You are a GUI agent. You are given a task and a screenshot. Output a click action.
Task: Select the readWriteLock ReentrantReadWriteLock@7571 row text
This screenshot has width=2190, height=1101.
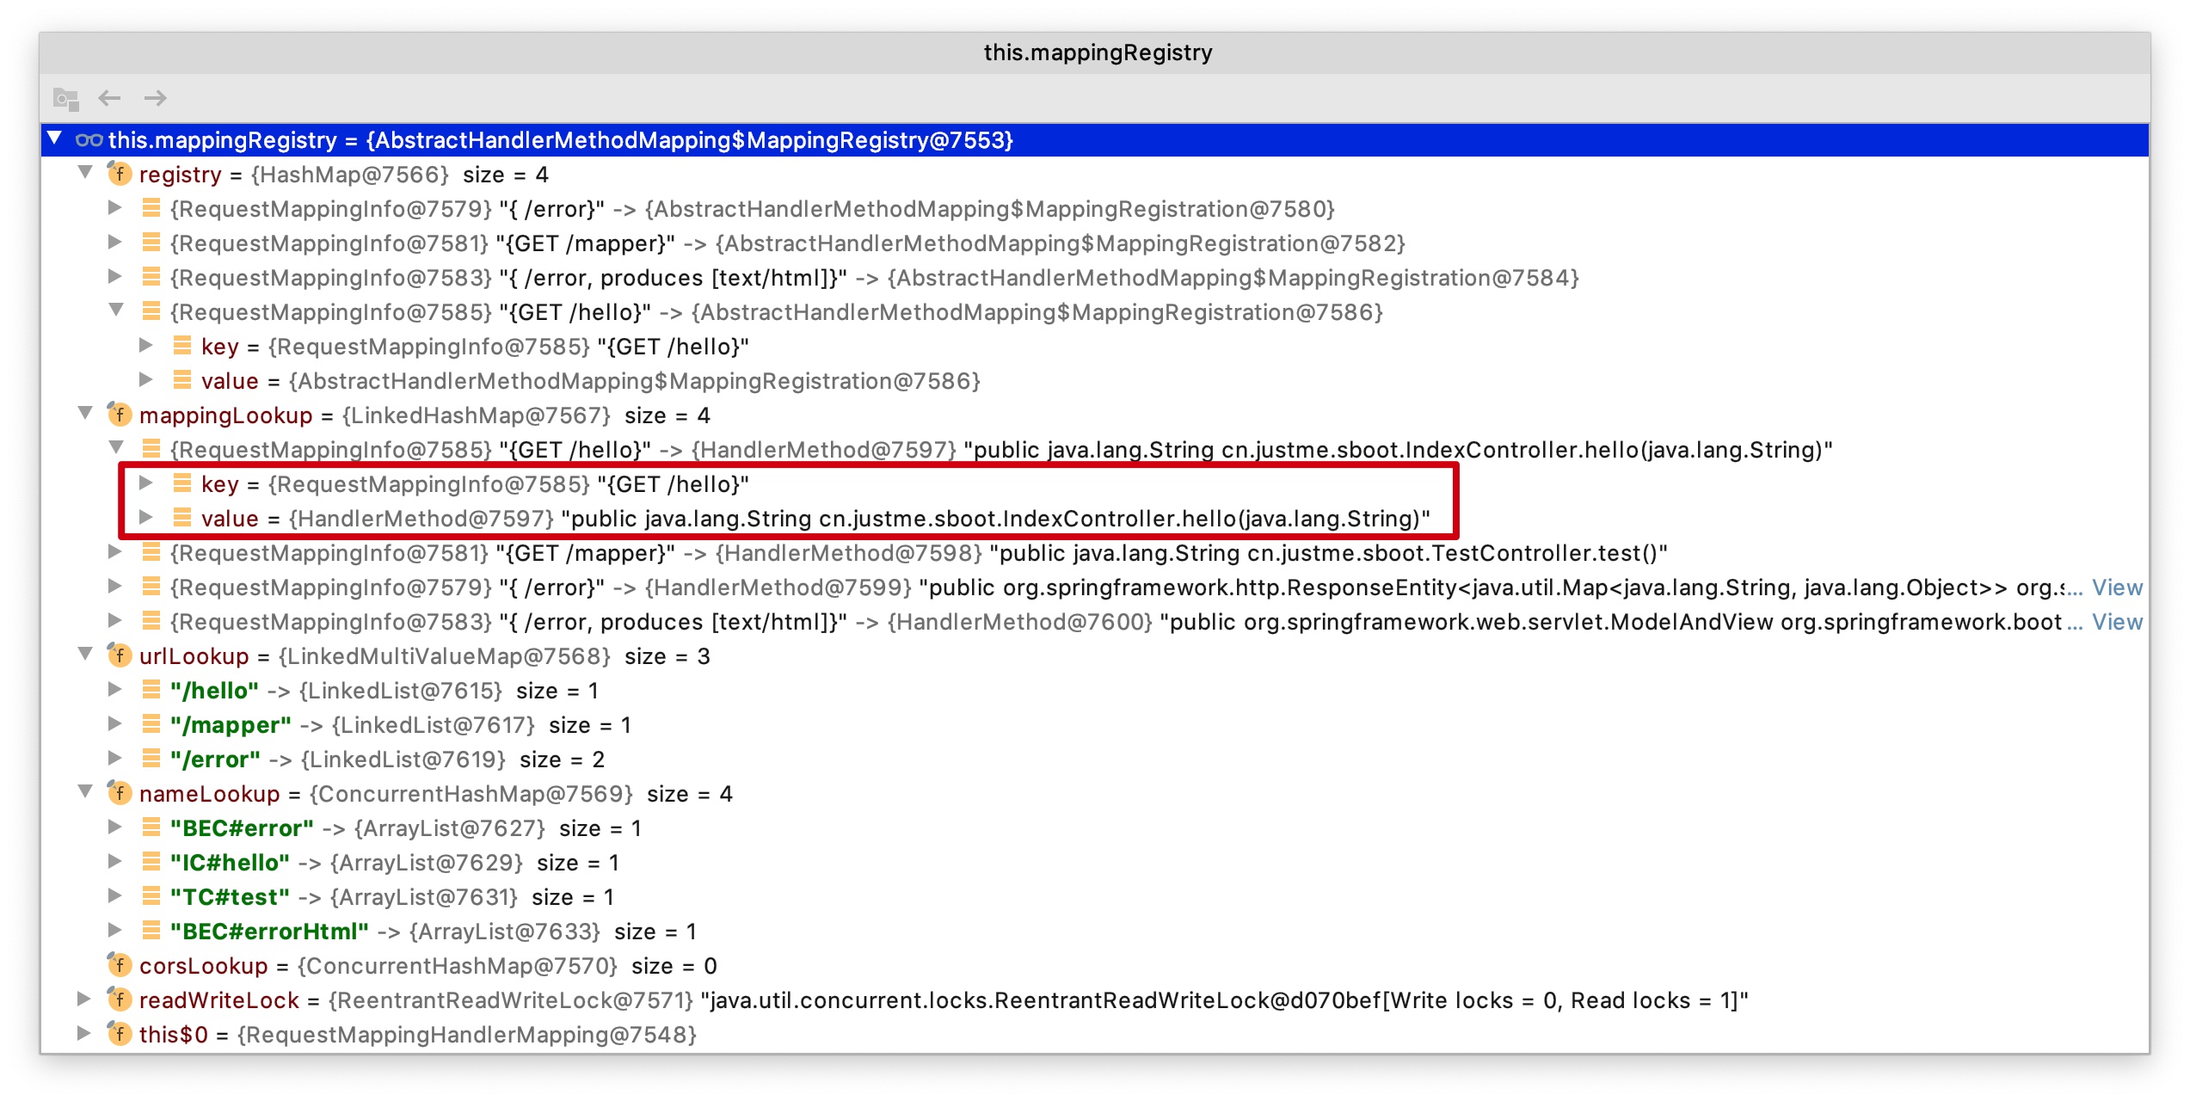(x=944, y=1000)
